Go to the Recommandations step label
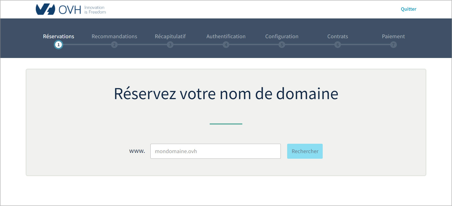 pyautogui.click(x=114, y=36)
